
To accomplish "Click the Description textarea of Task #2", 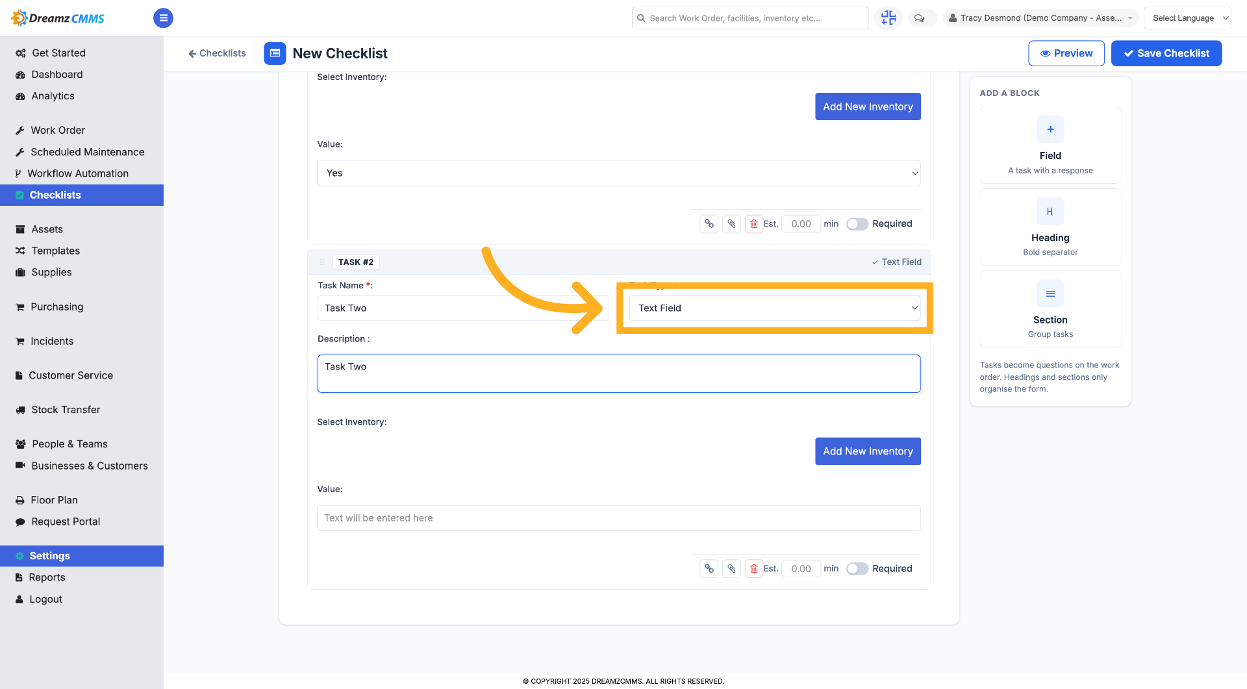I will click(618, 373).
